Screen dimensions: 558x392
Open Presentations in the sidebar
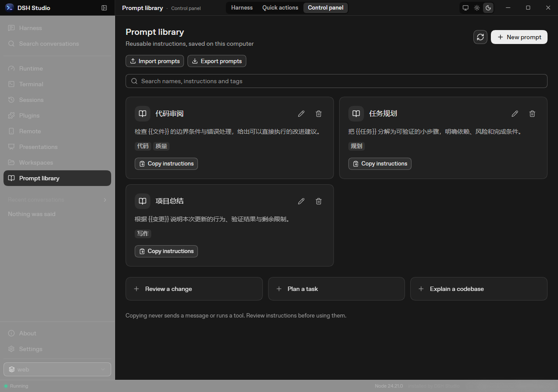tap(57, 147)
